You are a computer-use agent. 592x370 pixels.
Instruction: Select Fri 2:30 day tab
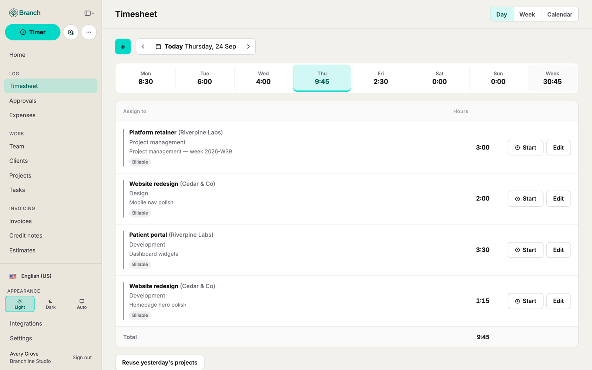click(381, 78)
